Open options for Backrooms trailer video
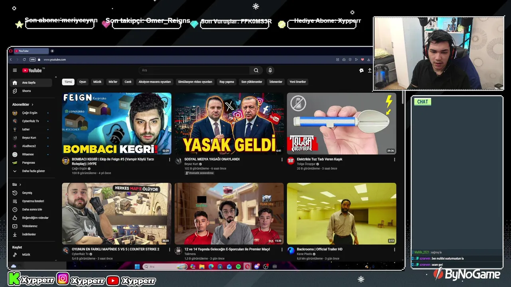The image size is (511, 287). (395, 250)
